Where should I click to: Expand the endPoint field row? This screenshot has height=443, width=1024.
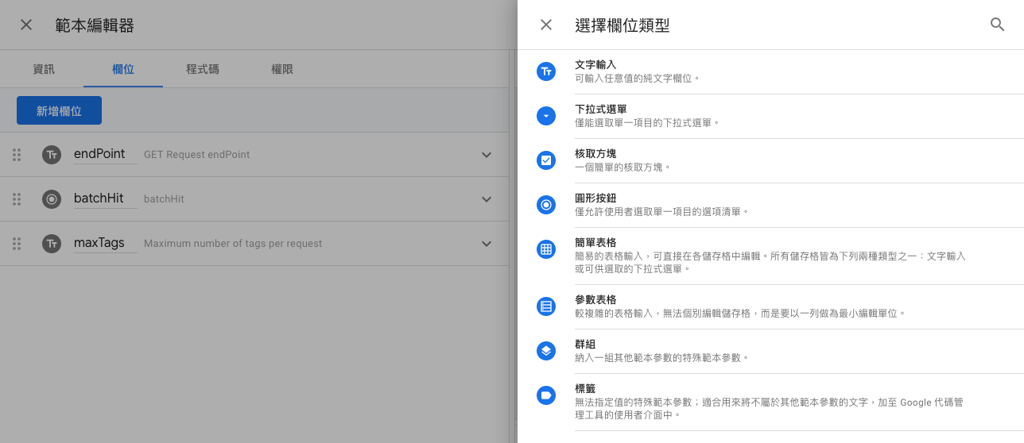[x=487, y=155]
